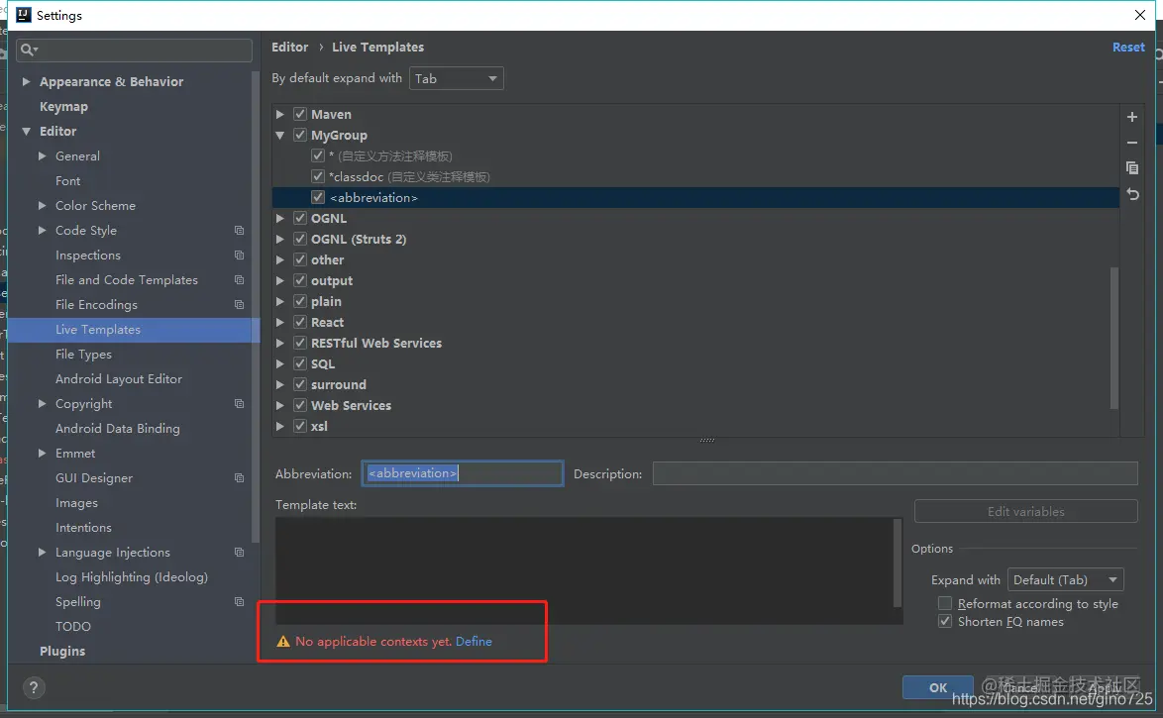Screen dimensions: 1163x718
Task: Disable the OGNL group checkbox
Action: [x=299, y=218]
